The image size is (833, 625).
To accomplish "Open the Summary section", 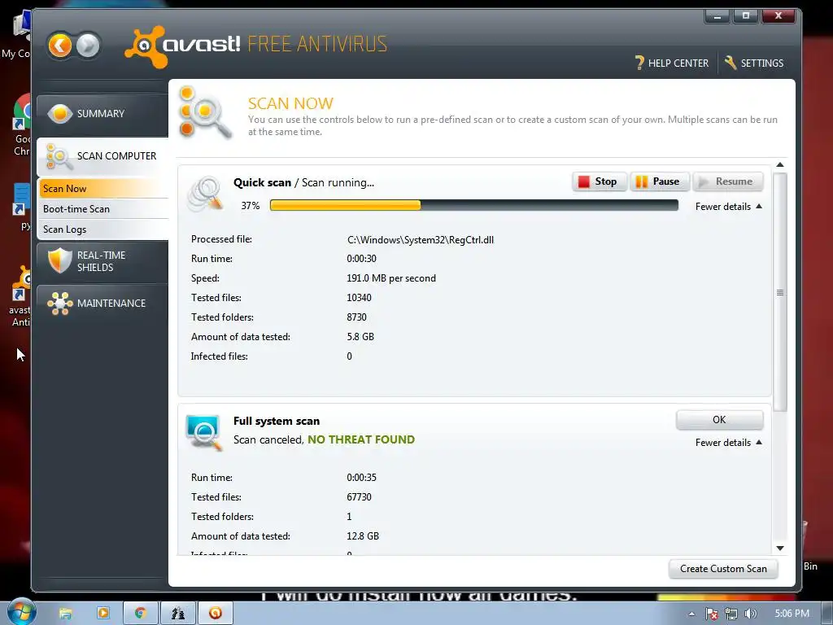I will (102, 114).
